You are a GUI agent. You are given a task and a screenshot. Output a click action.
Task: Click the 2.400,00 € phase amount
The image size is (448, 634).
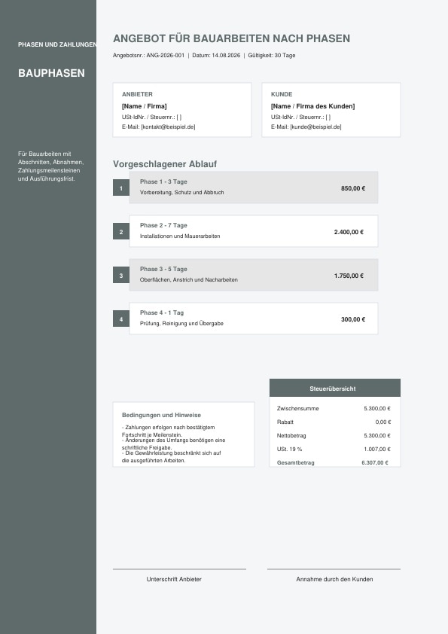349,232
